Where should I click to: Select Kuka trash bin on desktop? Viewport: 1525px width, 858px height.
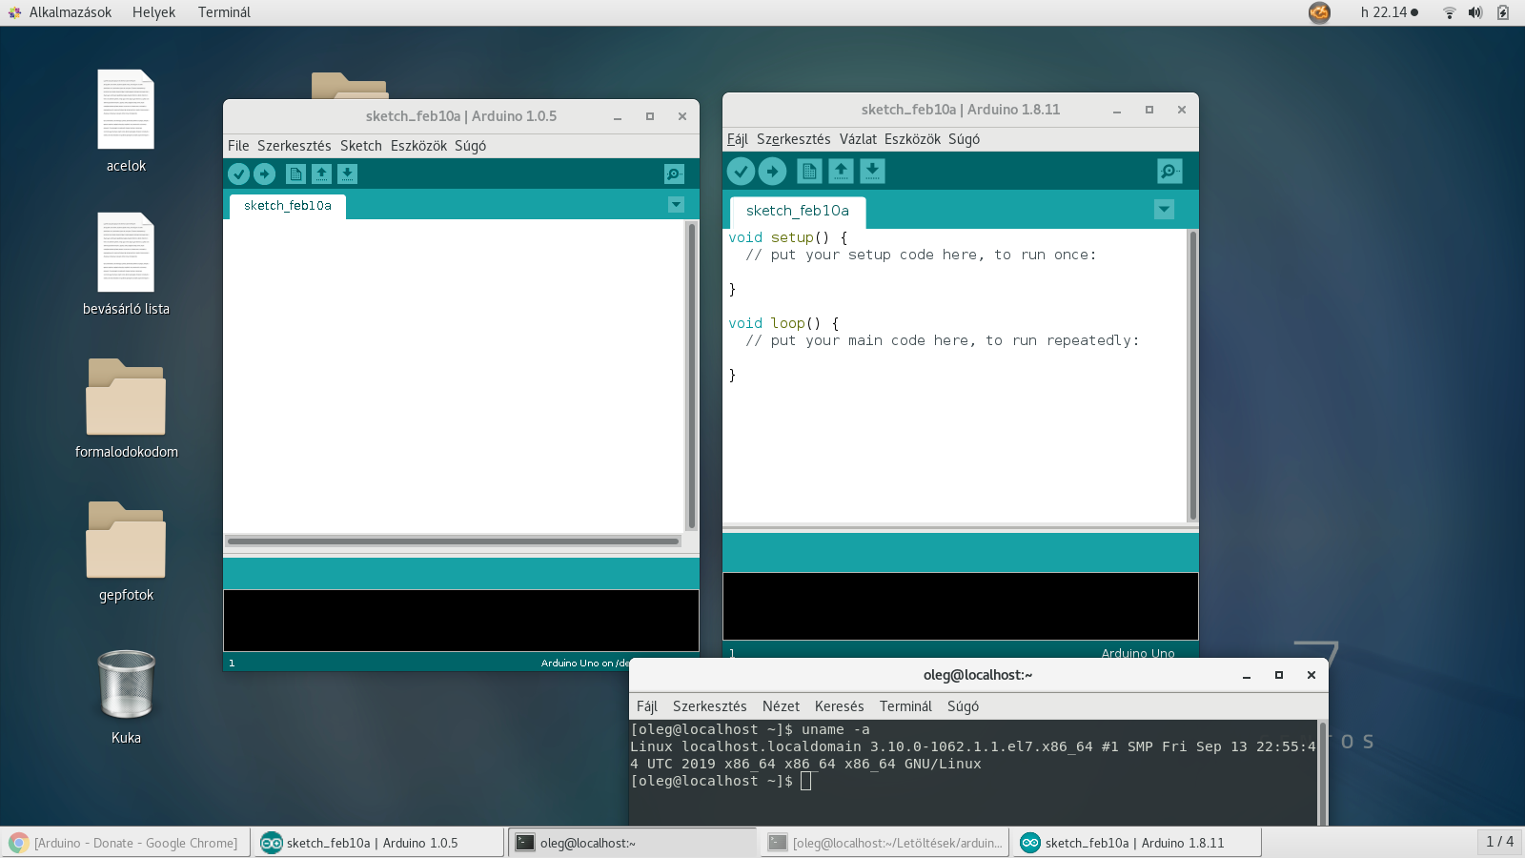click(x=126, y=697)
